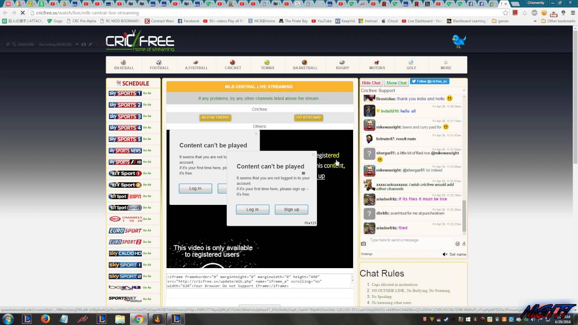Select BT Sport Europe channel
The width and height of the screenshot is (578, 325).
pos(125,208)
